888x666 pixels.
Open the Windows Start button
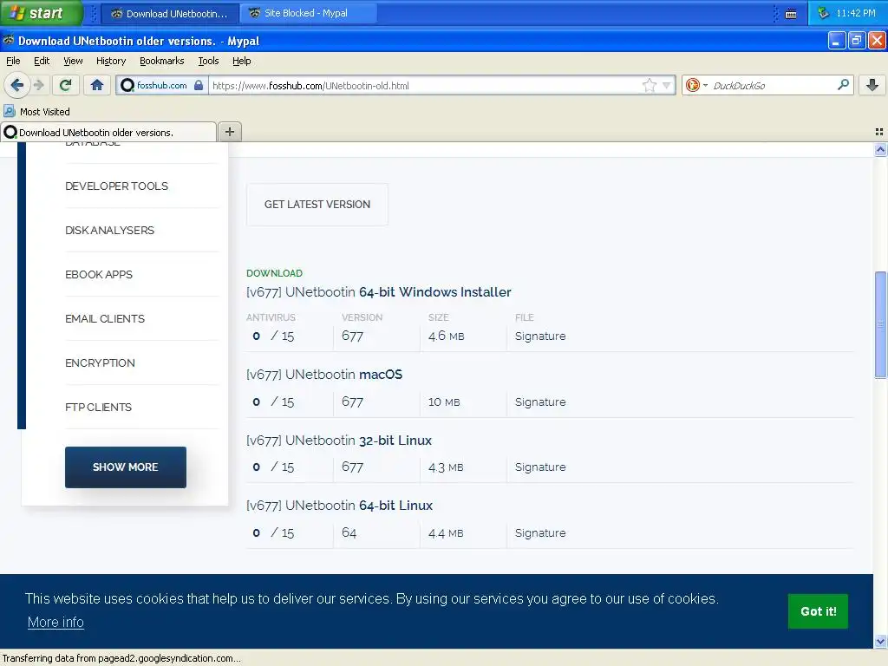41,12
